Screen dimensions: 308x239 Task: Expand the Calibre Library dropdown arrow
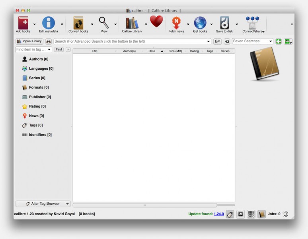146,24
